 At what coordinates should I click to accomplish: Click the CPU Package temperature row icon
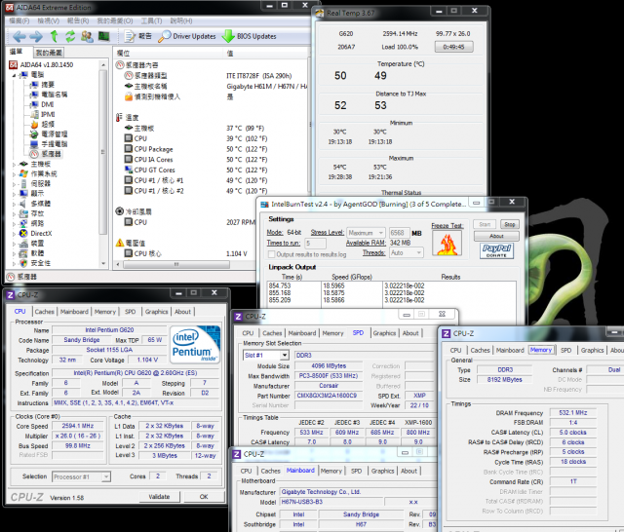click(x=128, y=149)
